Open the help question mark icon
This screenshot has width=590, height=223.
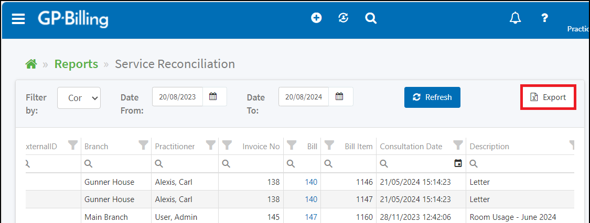544,18
